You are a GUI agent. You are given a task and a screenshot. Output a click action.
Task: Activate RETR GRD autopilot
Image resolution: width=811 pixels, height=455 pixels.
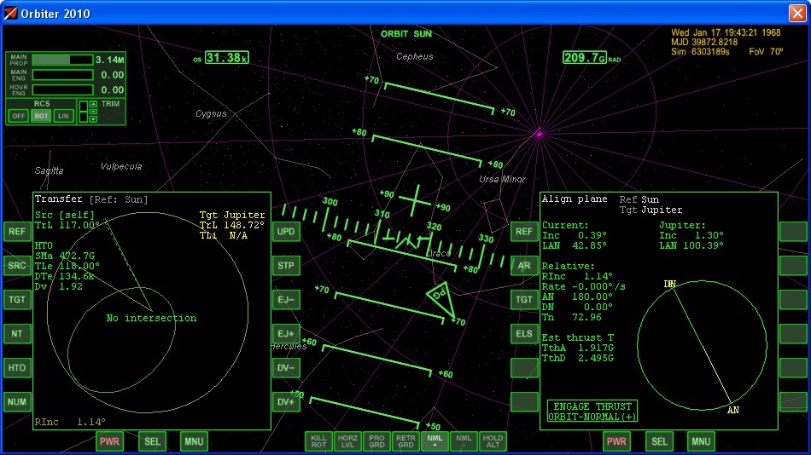[405, 441]
